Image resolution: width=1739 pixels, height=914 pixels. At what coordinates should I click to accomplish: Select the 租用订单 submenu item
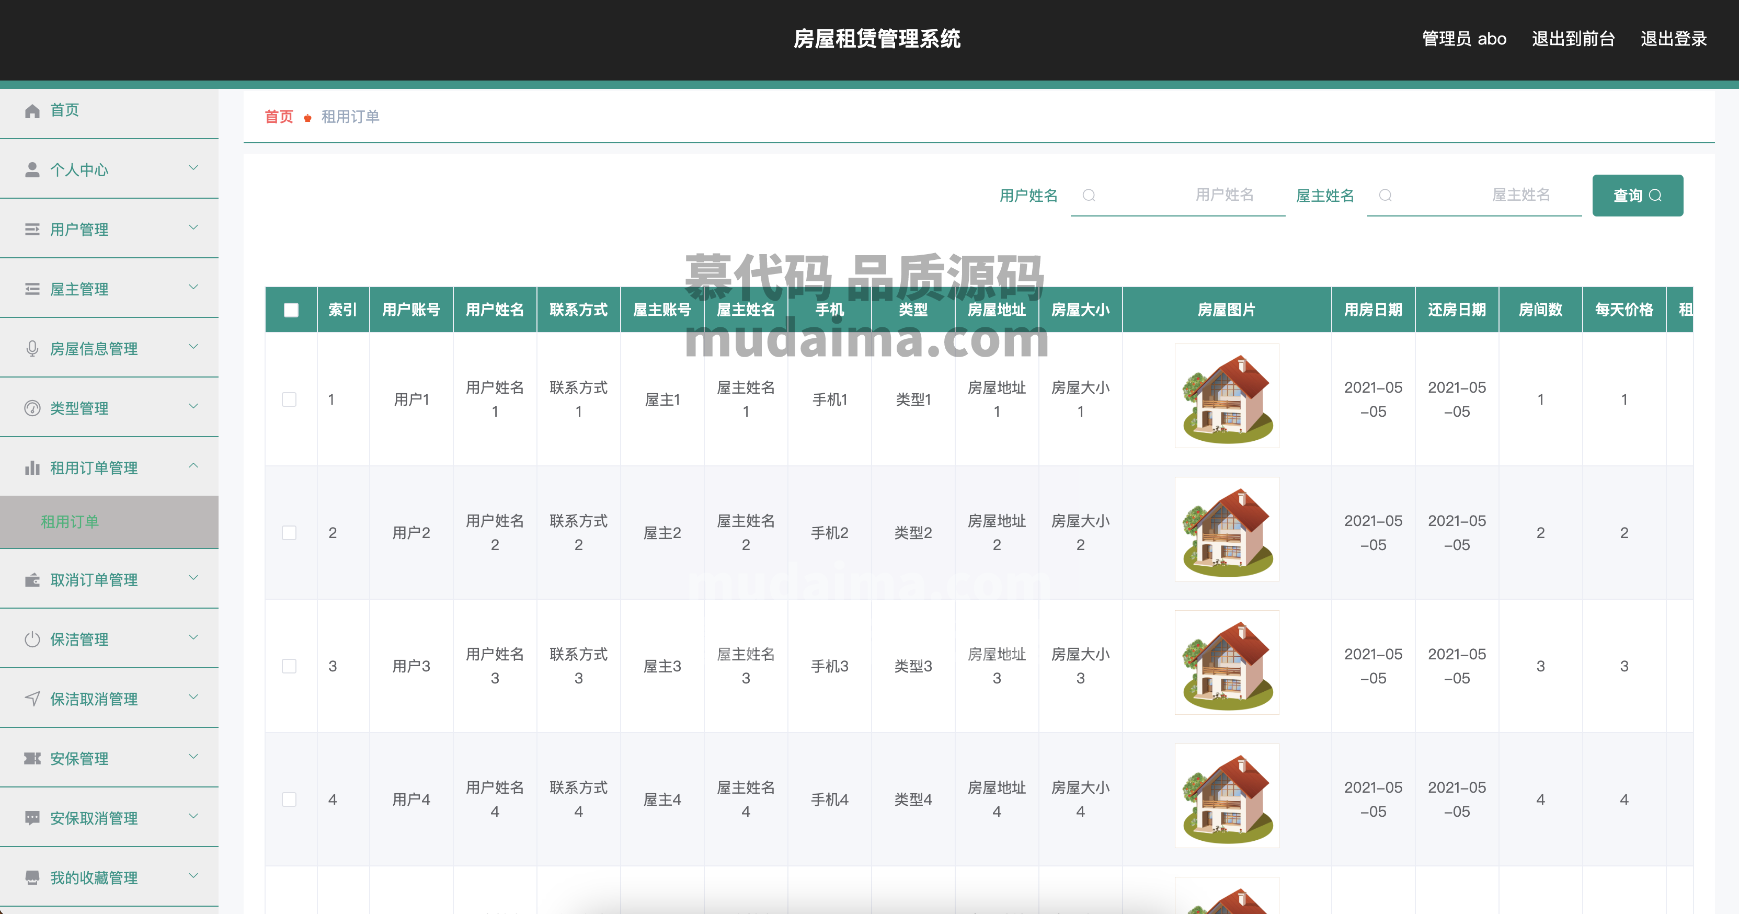click(x=109, y=522)
